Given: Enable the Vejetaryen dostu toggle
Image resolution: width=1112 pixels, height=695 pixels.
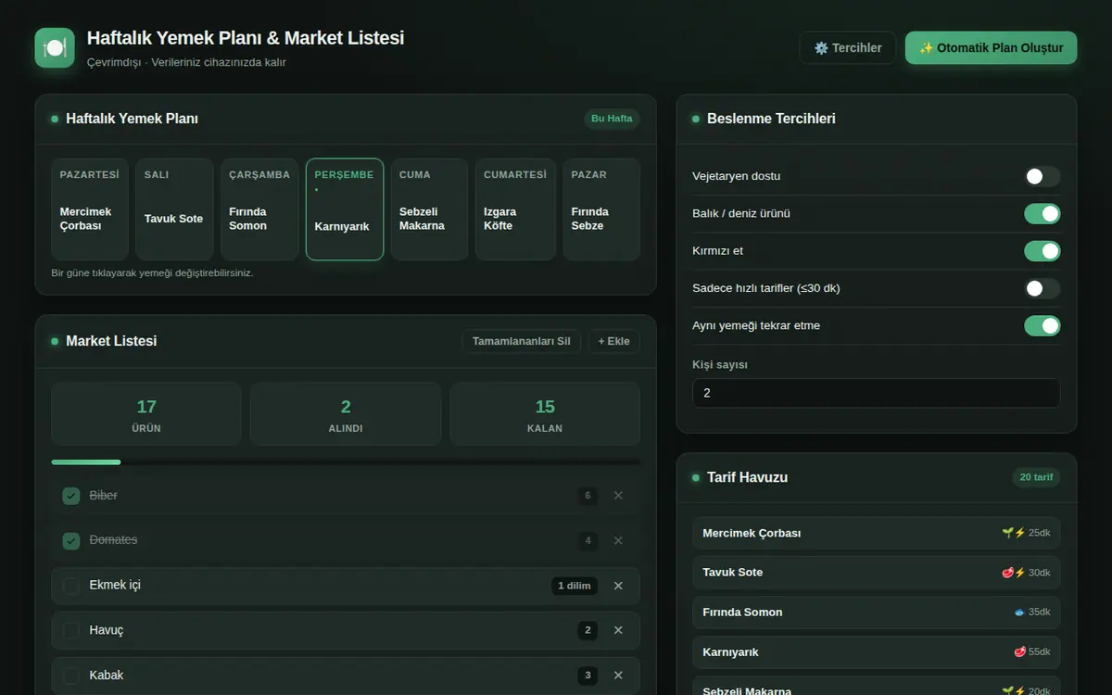Looking at the screenshot, I should (x=1042, y=176).
